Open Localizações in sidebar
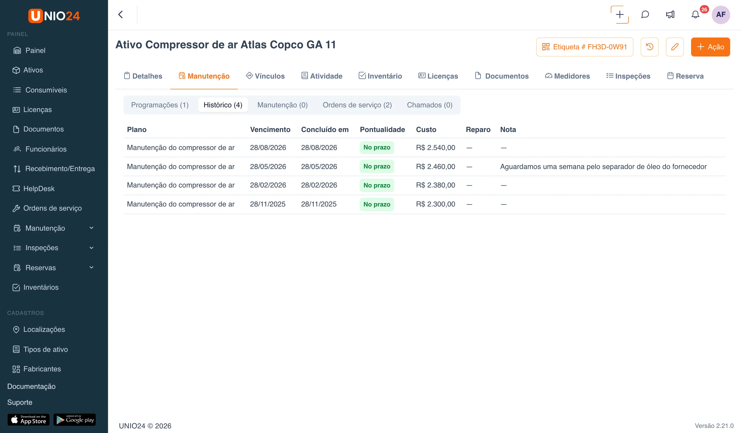 pos(39,330)
